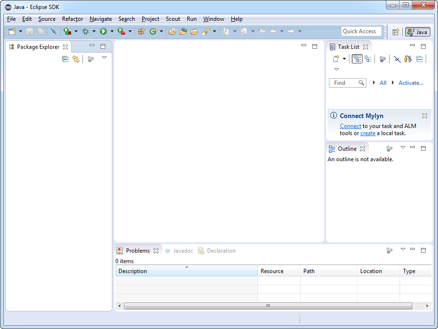
Task: Click right scroll arrow in Problems view
Action: coord(428,306)
